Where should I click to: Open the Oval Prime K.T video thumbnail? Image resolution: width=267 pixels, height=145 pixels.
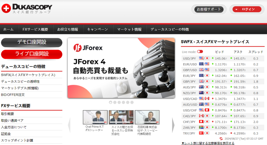point(95,117)
